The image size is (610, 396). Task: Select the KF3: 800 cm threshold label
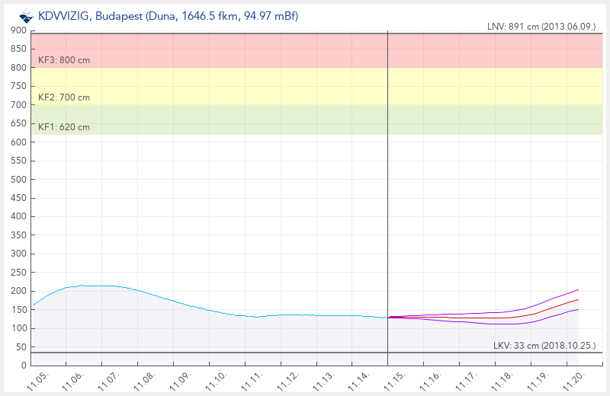coord(64,60)
